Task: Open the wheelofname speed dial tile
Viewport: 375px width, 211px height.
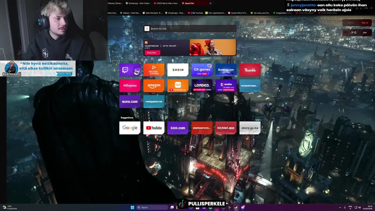Action: pos(250,86)
